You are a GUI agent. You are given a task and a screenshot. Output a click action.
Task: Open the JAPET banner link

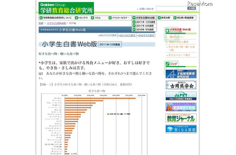(181, 96)
